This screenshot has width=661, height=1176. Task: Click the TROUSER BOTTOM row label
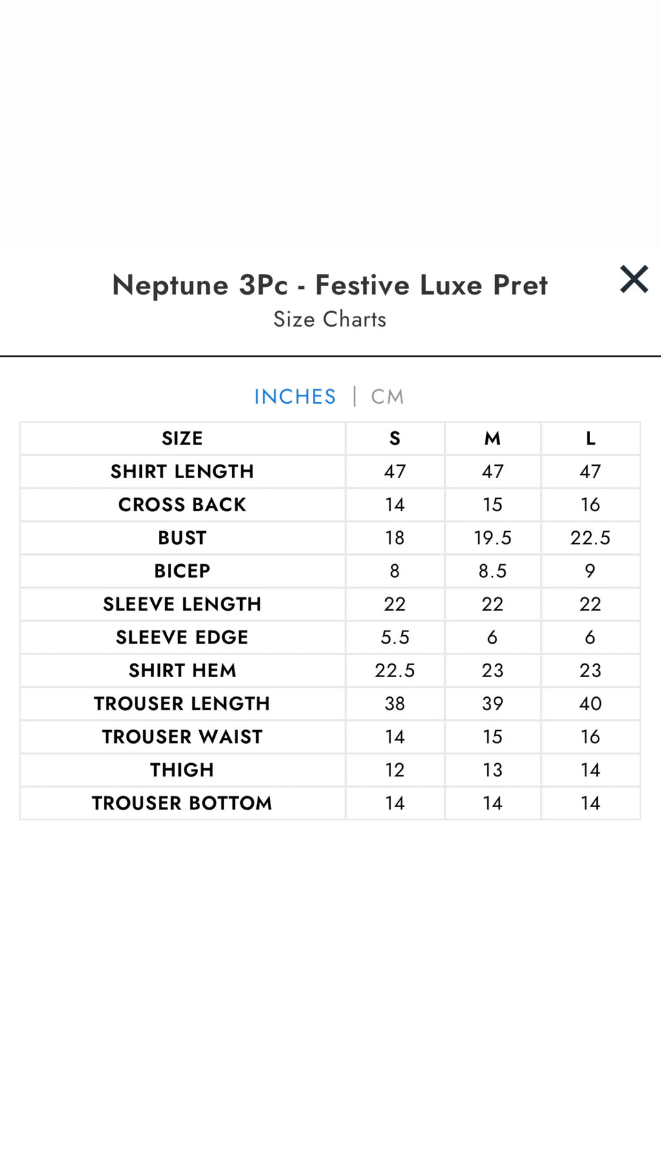182,803
